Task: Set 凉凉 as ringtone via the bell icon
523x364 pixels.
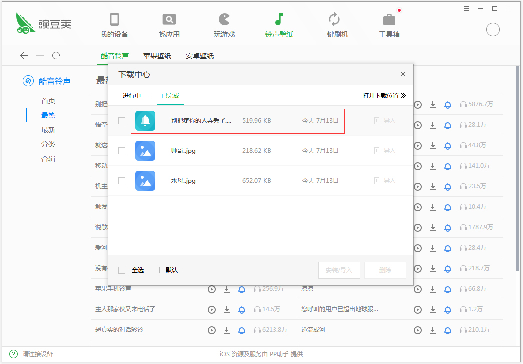Action: (447, 289)
